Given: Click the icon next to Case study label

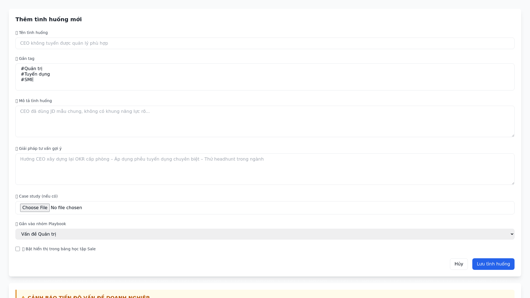Looking at the screenshot, I should [17, 196].
